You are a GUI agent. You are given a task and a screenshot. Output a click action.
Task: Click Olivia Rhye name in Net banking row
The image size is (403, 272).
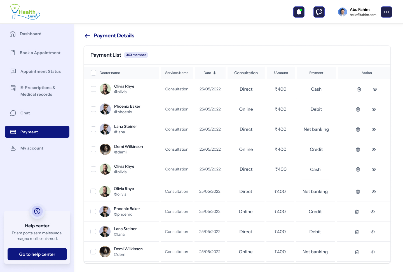coord(124,189)
